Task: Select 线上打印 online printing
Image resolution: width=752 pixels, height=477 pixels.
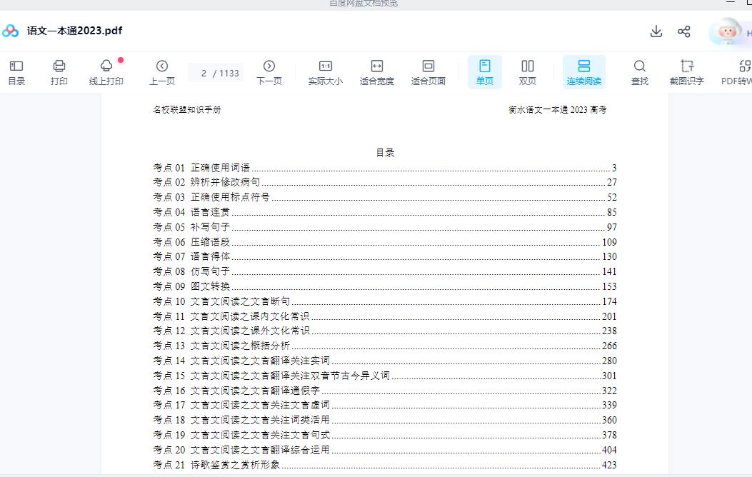Action: [x=106, y=72]
